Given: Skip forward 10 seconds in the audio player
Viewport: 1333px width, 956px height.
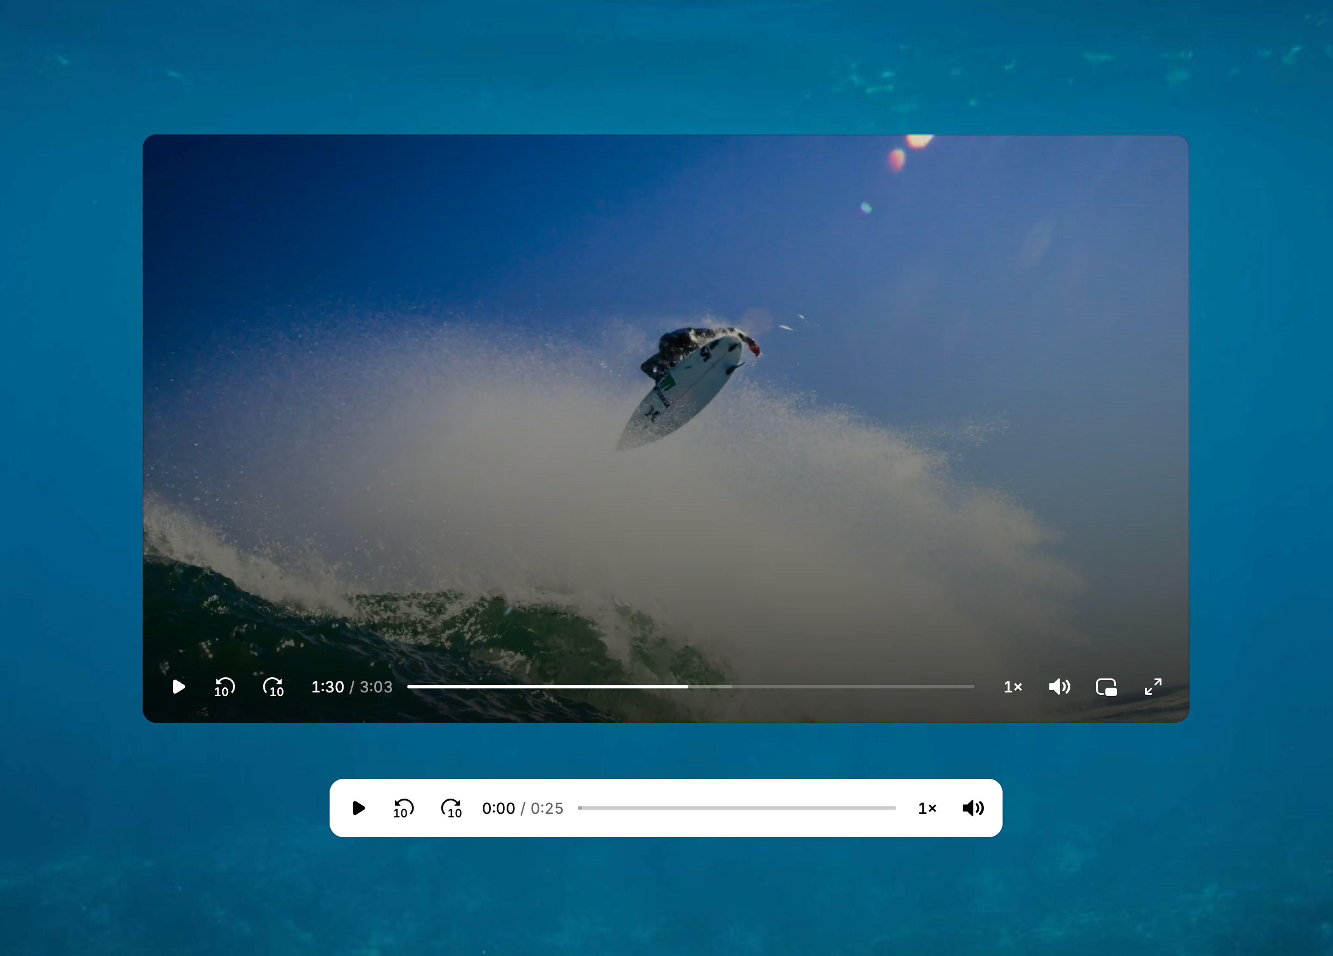Looking at the screenshot, I should (451, 808).
